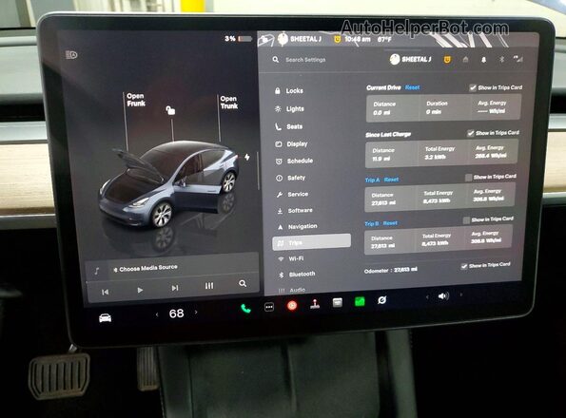Select the Trips menu item
The image size is (566, 418).
311,242
